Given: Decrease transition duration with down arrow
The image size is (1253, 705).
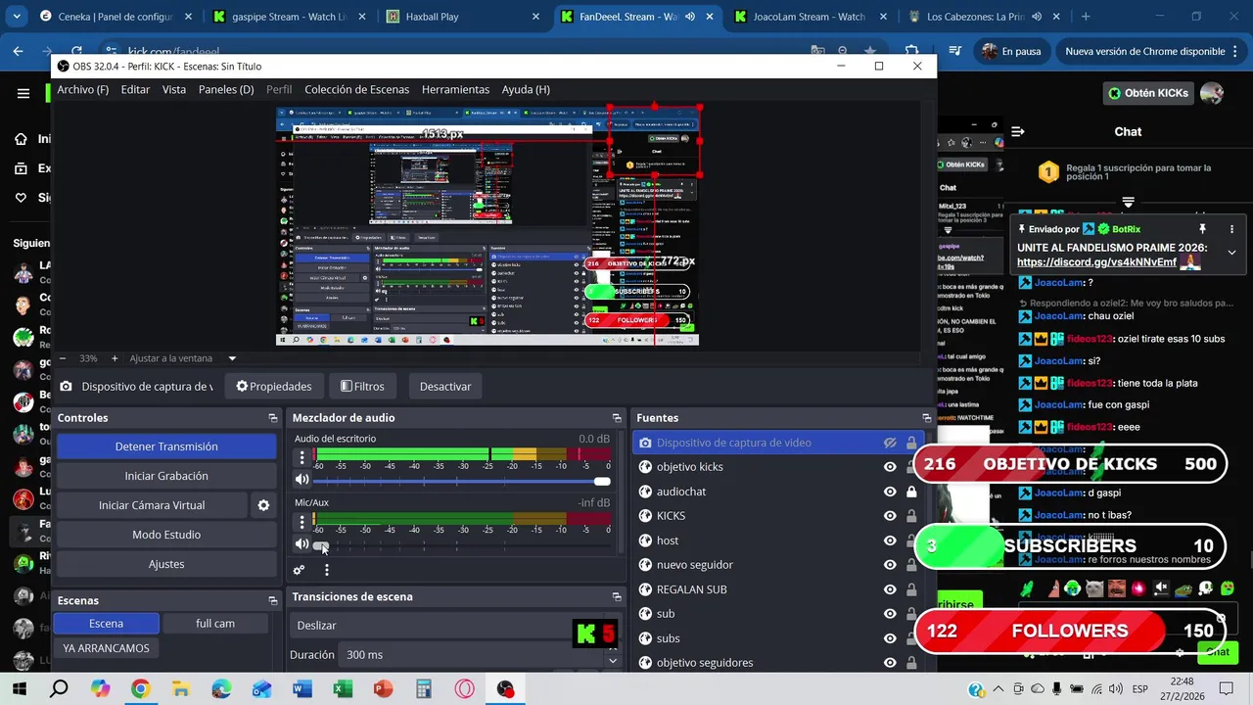Looking at the screenshot, I should 613,659.
